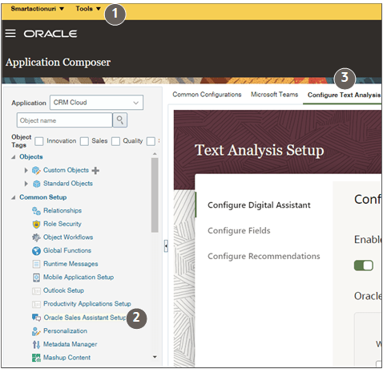Click the navigation tree vertical scrollbar
Screen dimensions: 383x369
click(x=155, y=195)
